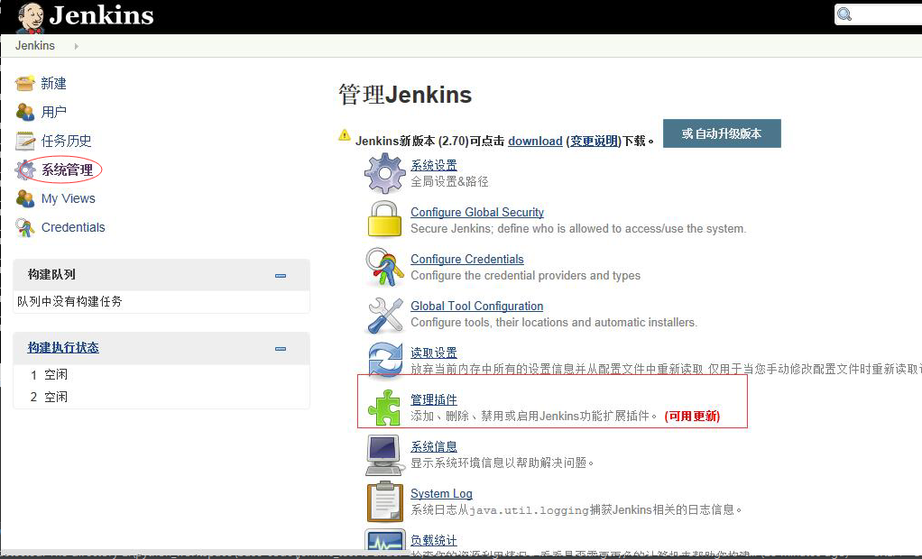Open the Credentials sidebar link
Viewport: 922px width, 559px height.
[73, 227]
